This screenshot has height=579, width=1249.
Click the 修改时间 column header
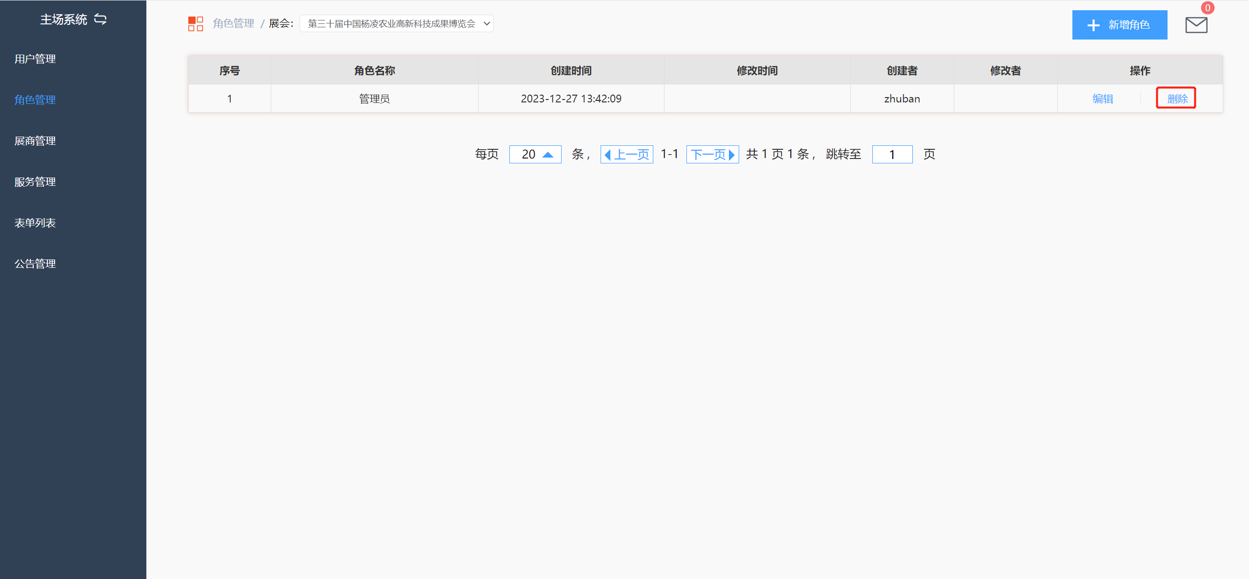click(757, 71)
